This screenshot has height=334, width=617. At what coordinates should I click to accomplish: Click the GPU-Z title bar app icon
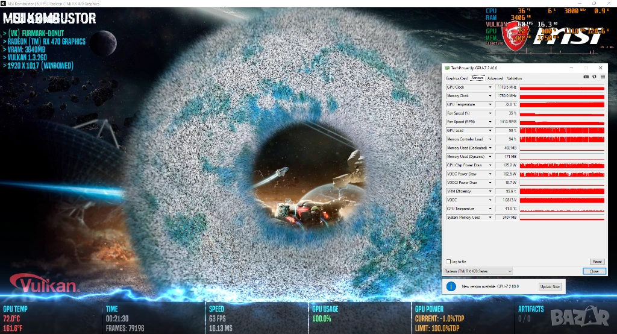pos(446,68)
